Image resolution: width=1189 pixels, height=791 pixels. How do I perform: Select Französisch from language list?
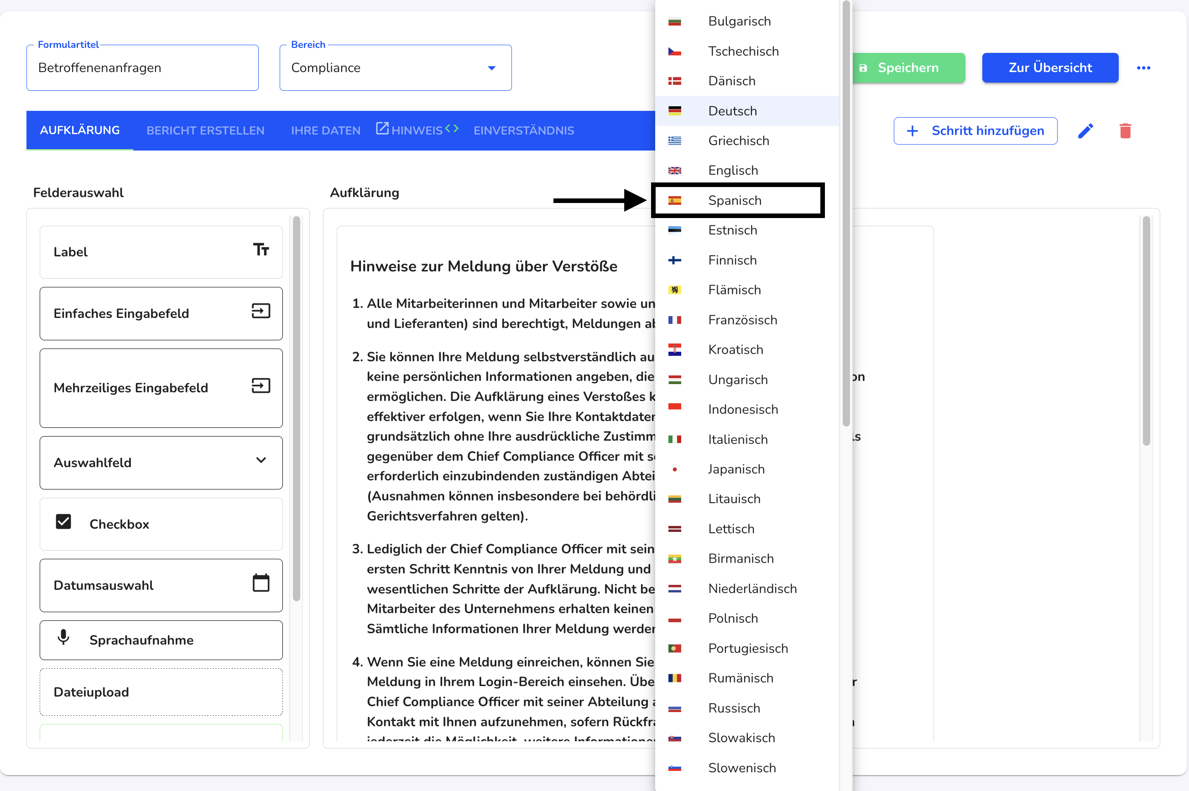click(746, 320)
